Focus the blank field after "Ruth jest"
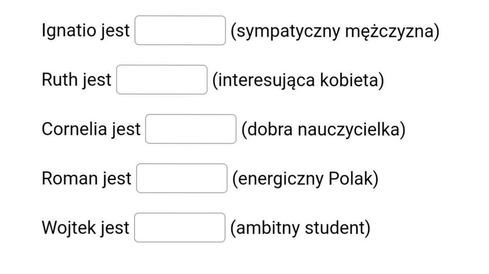Image resolution: width=489 pixels, height=274 pixels. click(162, 80)
